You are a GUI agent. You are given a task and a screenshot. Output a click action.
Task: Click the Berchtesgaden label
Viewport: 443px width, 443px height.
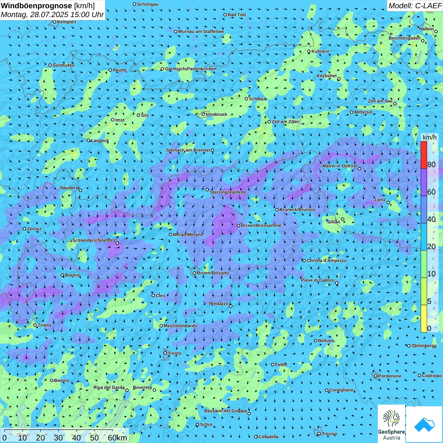[x=405, y=38]
